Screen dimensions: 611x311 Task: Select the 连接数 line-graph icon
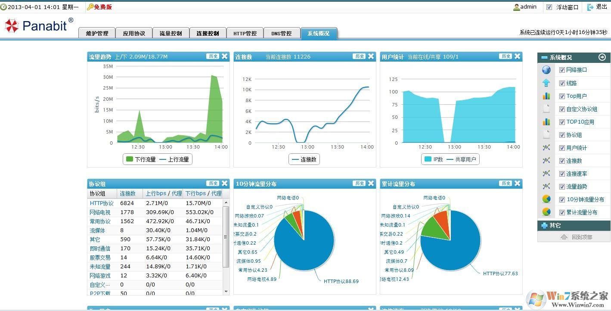[546, 160]
